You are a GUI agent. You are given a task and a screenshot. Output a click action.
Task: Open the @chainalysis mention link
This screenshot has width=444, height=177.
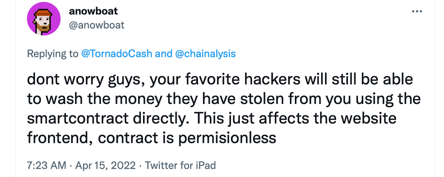coord(206,54)
